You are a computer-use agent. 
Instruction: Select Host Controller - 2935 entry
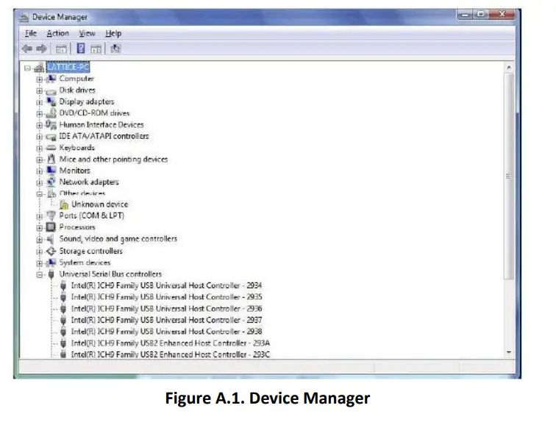(167, 297)
